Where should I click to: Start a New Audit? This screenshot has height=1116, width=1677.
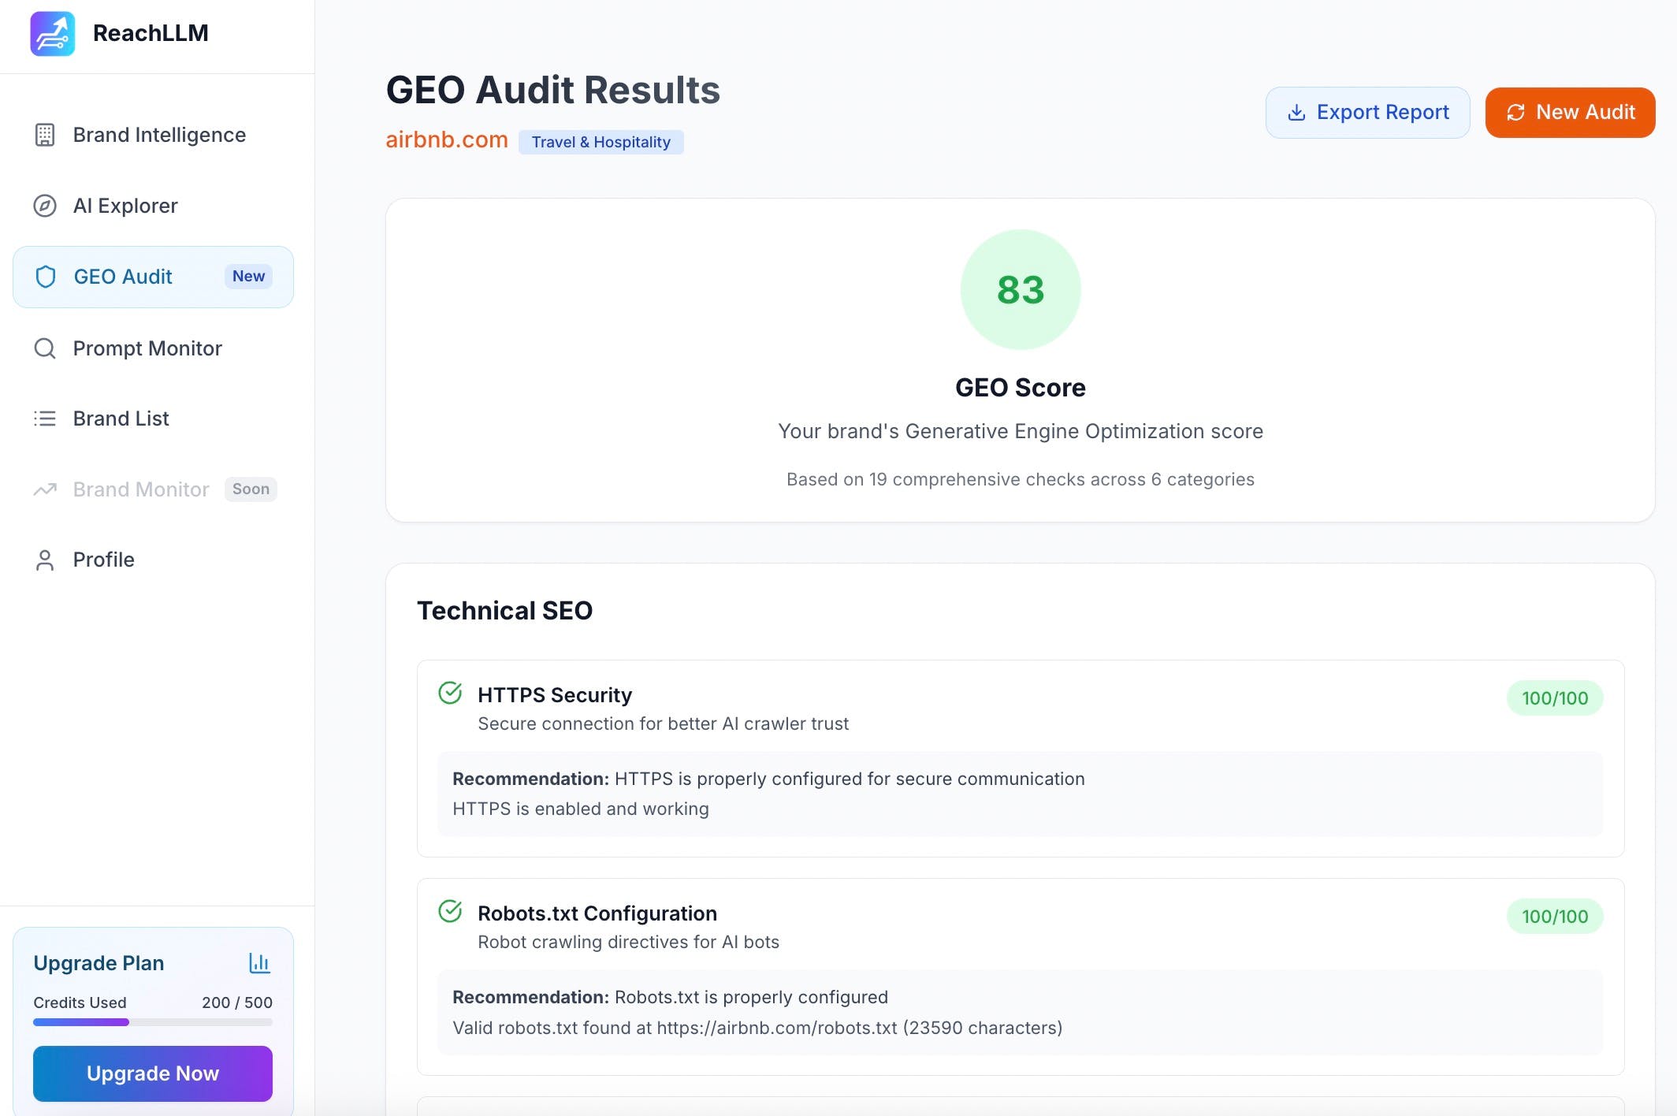tap(1570, 112)
